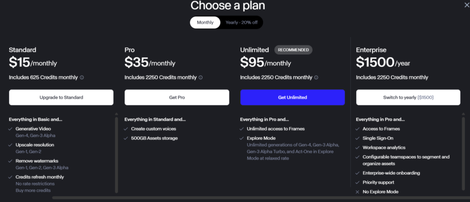Click the X icon beside No Explore Mode
This screenshot has width=470, height=202.
pyautogui.click(x=357, y=192)
